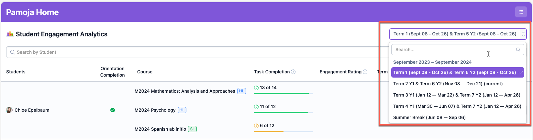Click the Mathematics task completion progress bar

pos(283,93)
